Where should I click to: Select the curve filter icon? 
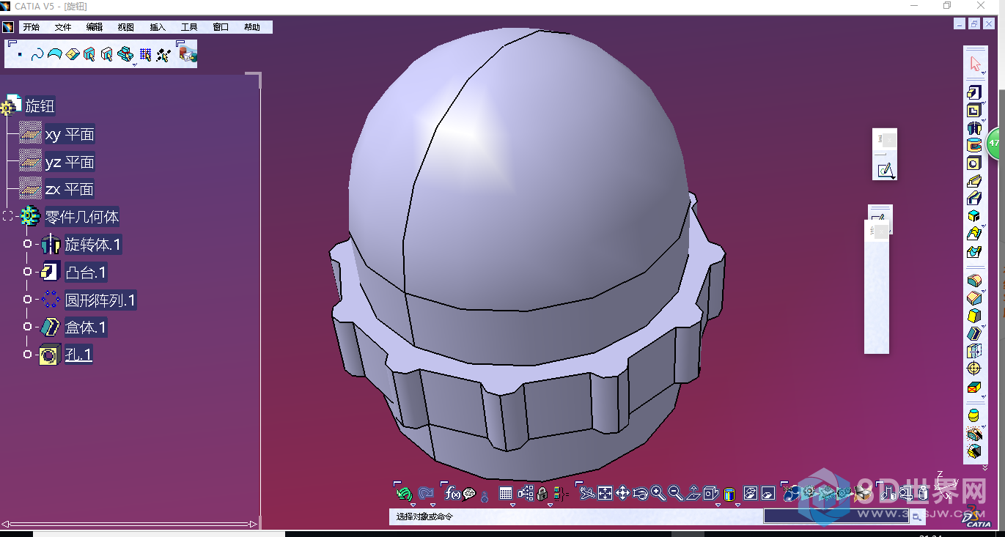click(x=37, y=55)
